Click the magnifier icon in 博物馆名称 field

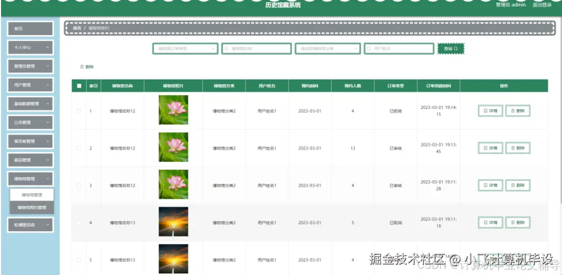226,49
